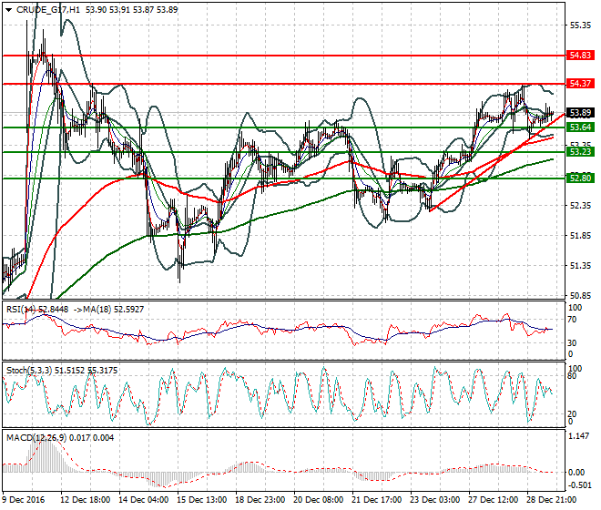
Task: Select the MACD scale value -0.501
Action: pos(578,485)
